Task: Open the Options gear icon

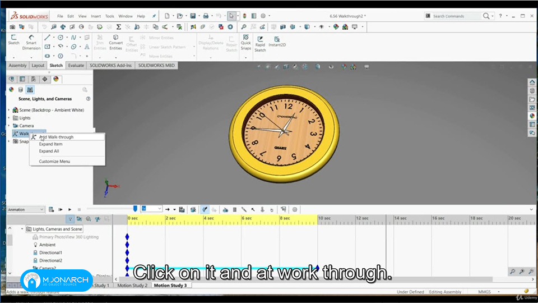Action: [263, 16]
